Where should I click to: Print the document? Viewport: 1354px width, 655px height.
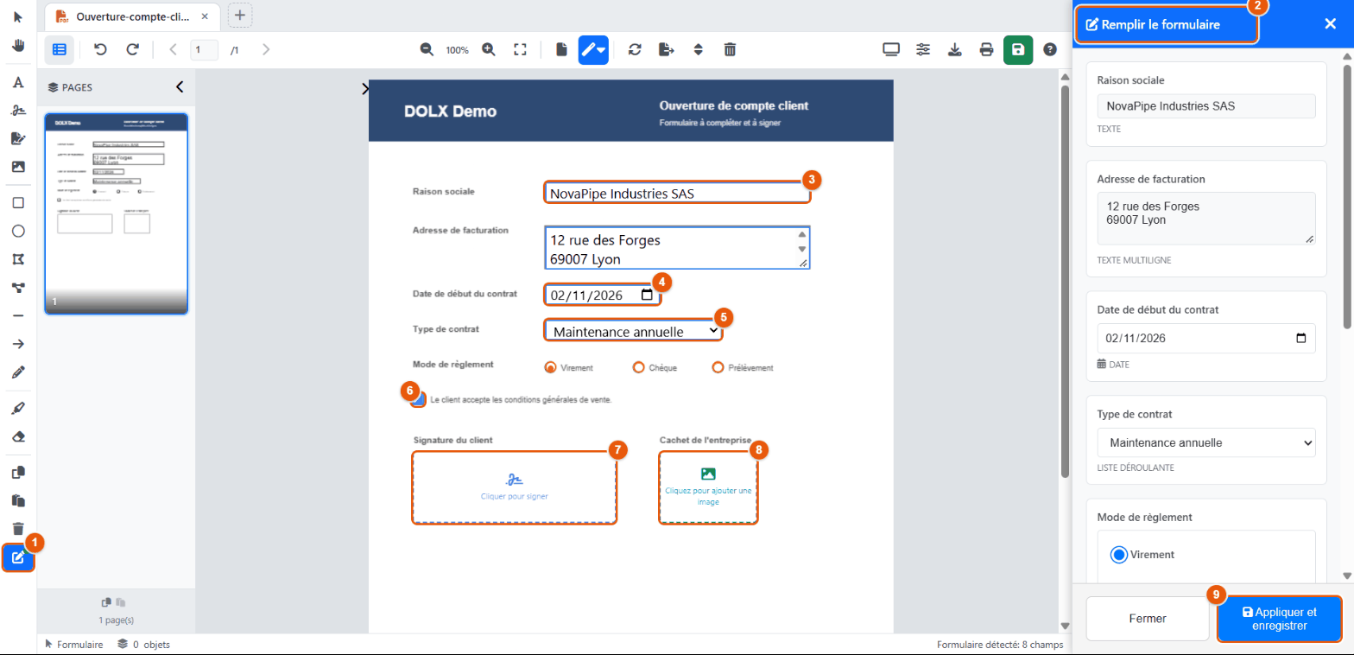[986, 49]
